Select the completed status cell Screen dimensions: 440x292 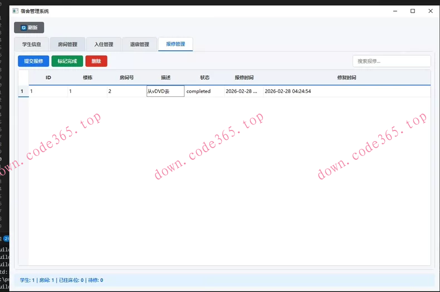[x=204, y=91]
